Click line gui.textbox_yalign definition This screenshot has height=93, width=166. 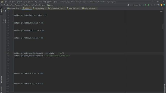click(29, 83)
